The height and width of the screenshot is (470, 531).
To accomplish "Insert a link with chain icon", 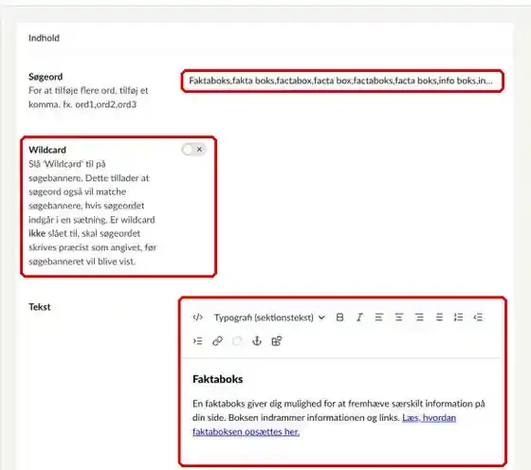I will (x=217, y=341).
